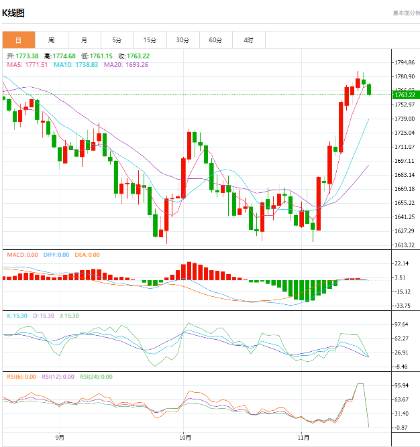The image size is (420, 447).
Task: Click the RSI(12):0.00 label
Action: [x=58, y=377]
